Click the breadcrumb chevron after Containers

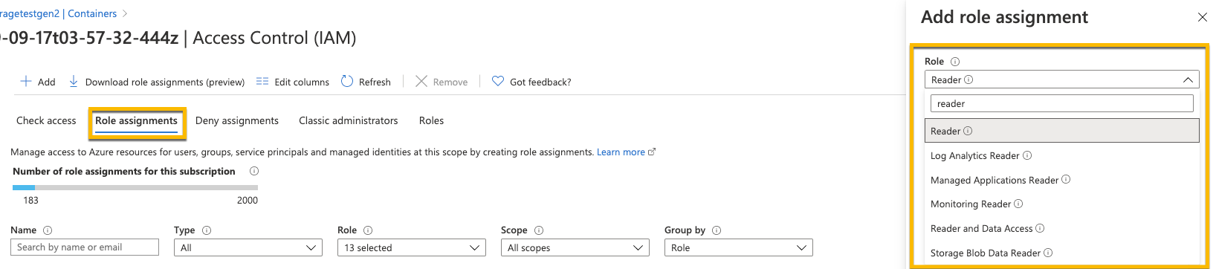click(x=124, y=13)
